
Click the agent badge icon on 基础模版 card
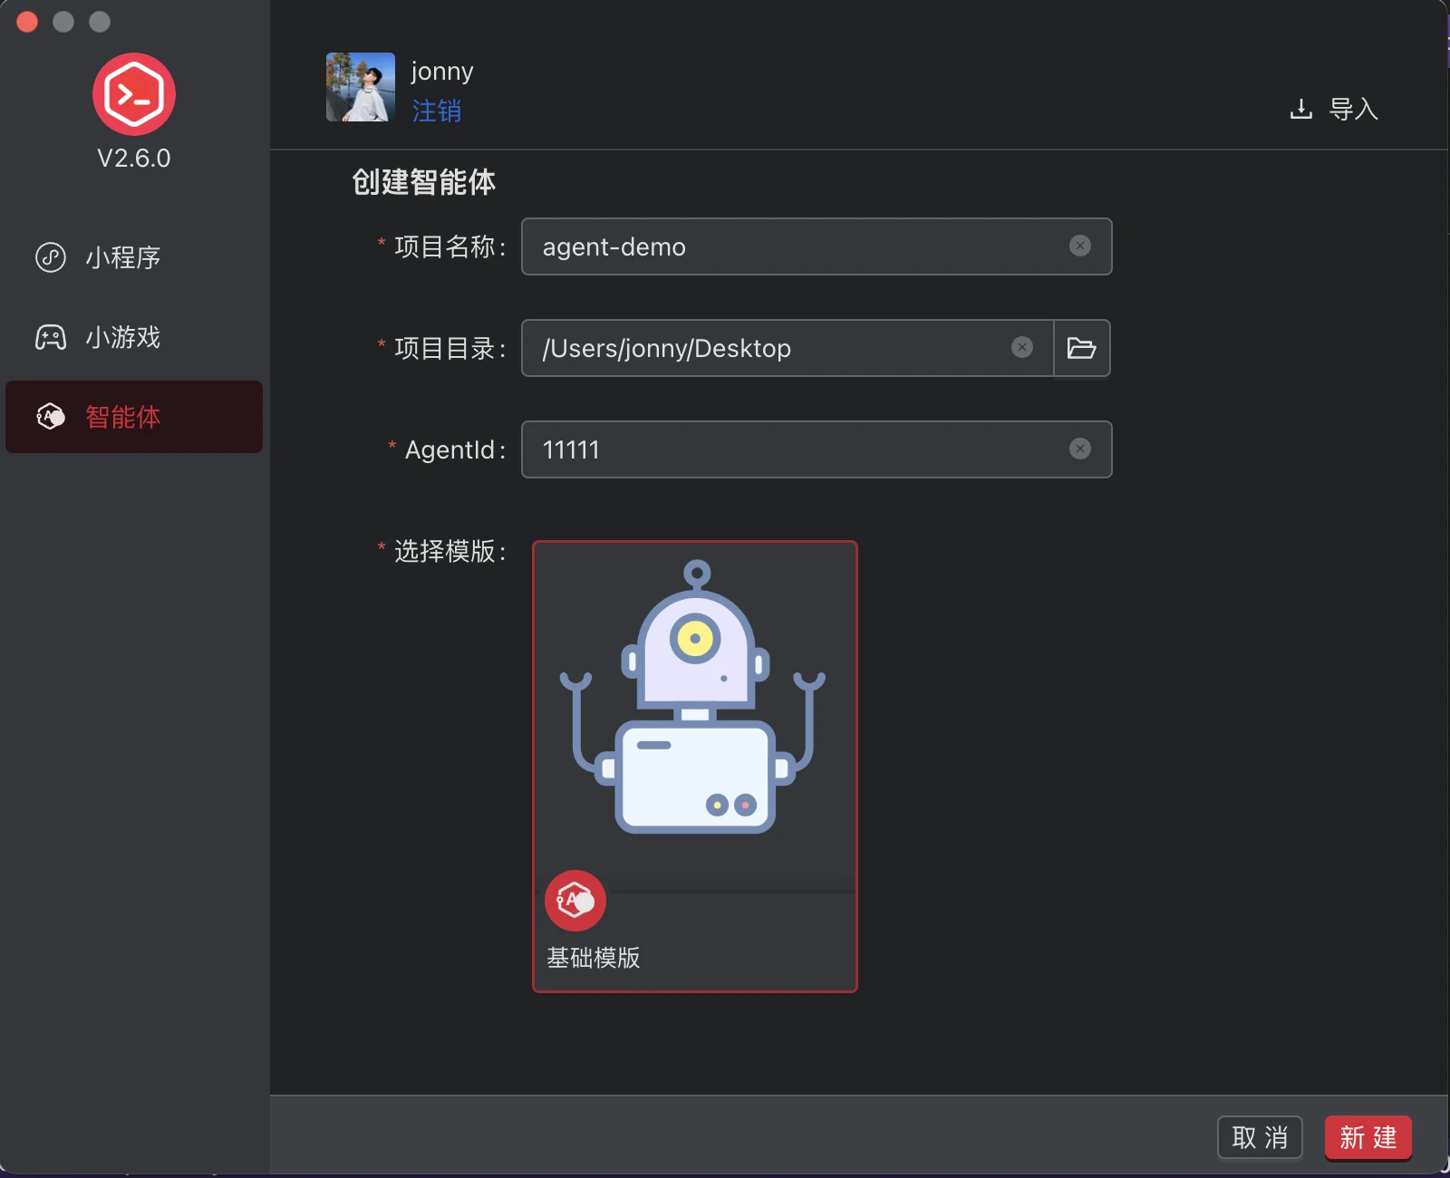point(574,900)
